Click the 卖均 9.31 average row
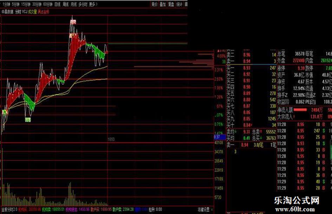The height and width of the screenshot is (214, 332). click(239, 132)
